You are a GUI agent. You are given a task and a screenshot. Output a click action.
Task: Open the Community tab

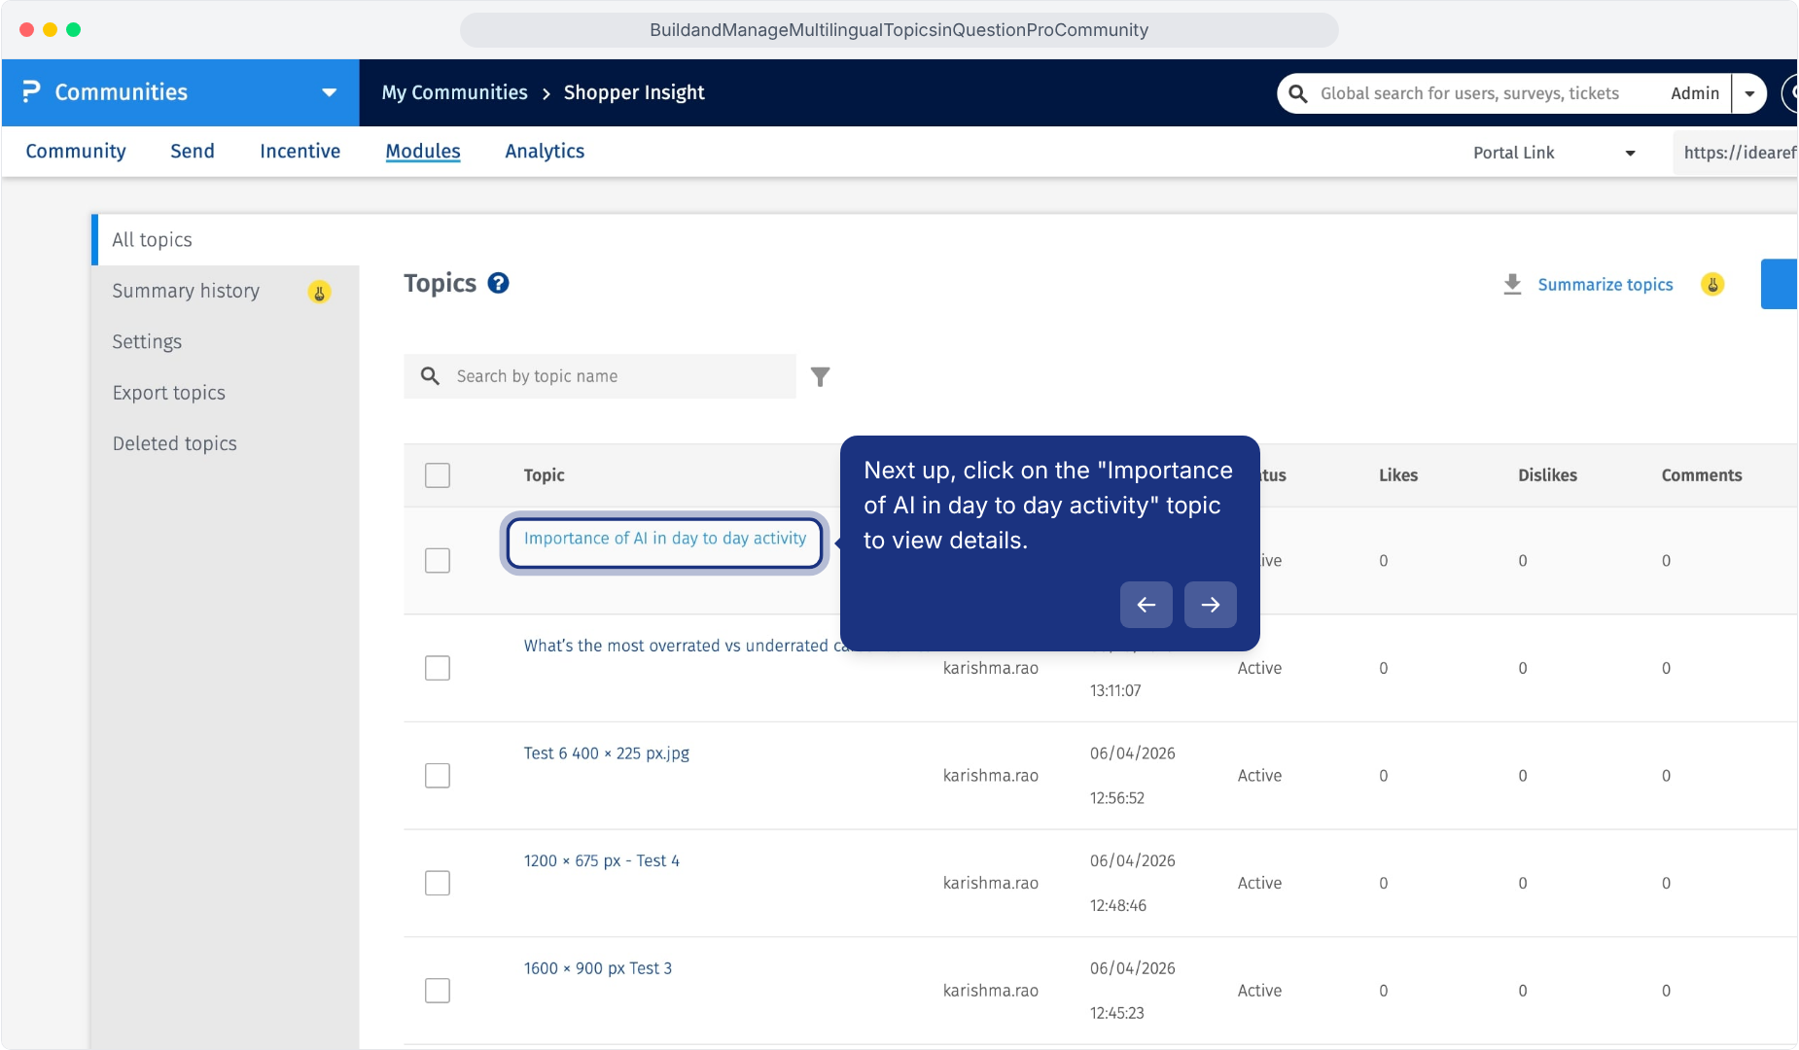pyautogui.click(x=76, y=151)
